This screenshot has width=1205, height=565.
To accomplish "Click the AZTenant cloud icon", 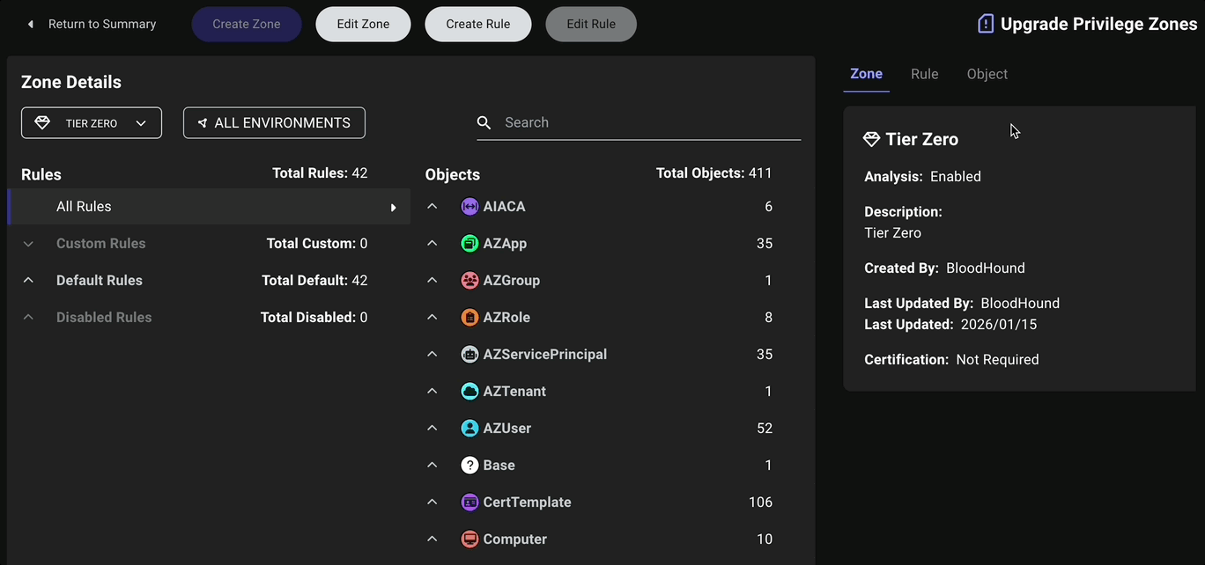I will point(469,392).
